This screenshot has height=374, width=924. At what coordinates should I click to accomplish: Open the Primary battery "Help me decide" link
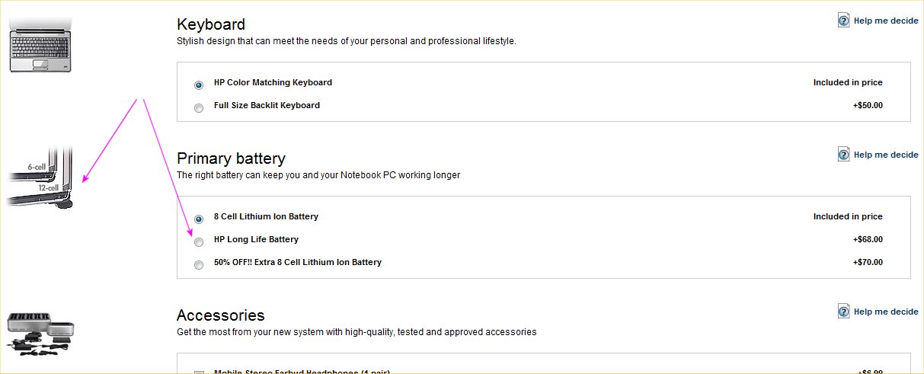click(x=886, y=155)
